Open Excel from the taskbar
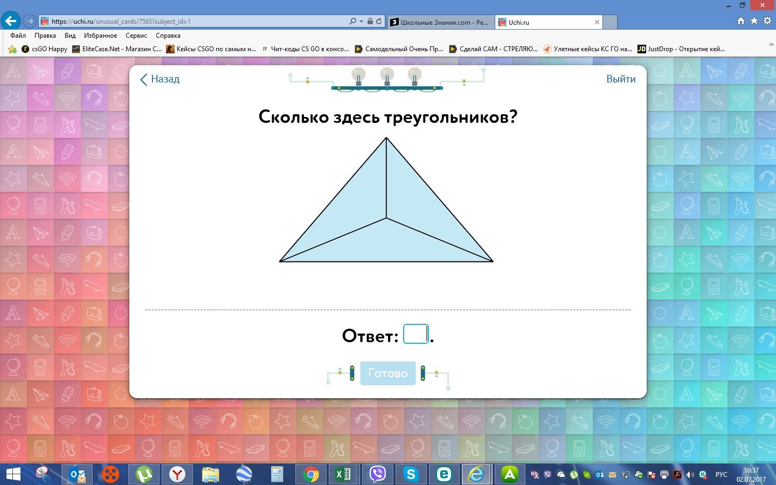The width and height of the screenshot is (776, 485). (343, 474)
